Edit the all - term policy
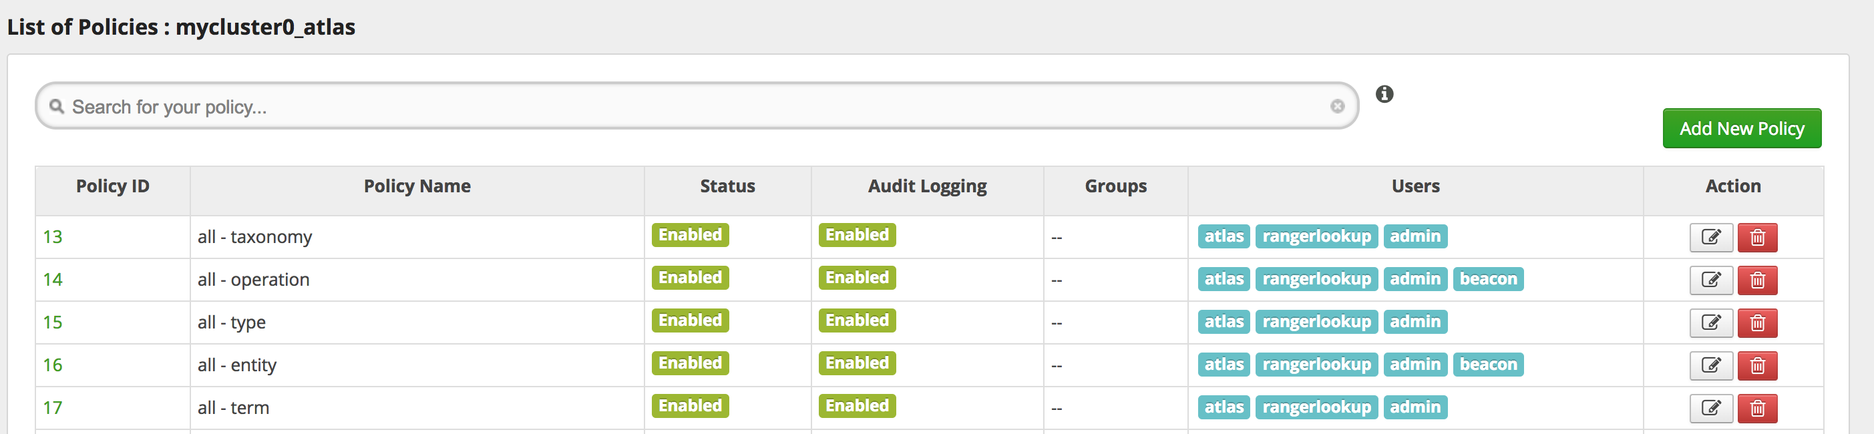The image size is (1874, 434). coord(1710,408)
